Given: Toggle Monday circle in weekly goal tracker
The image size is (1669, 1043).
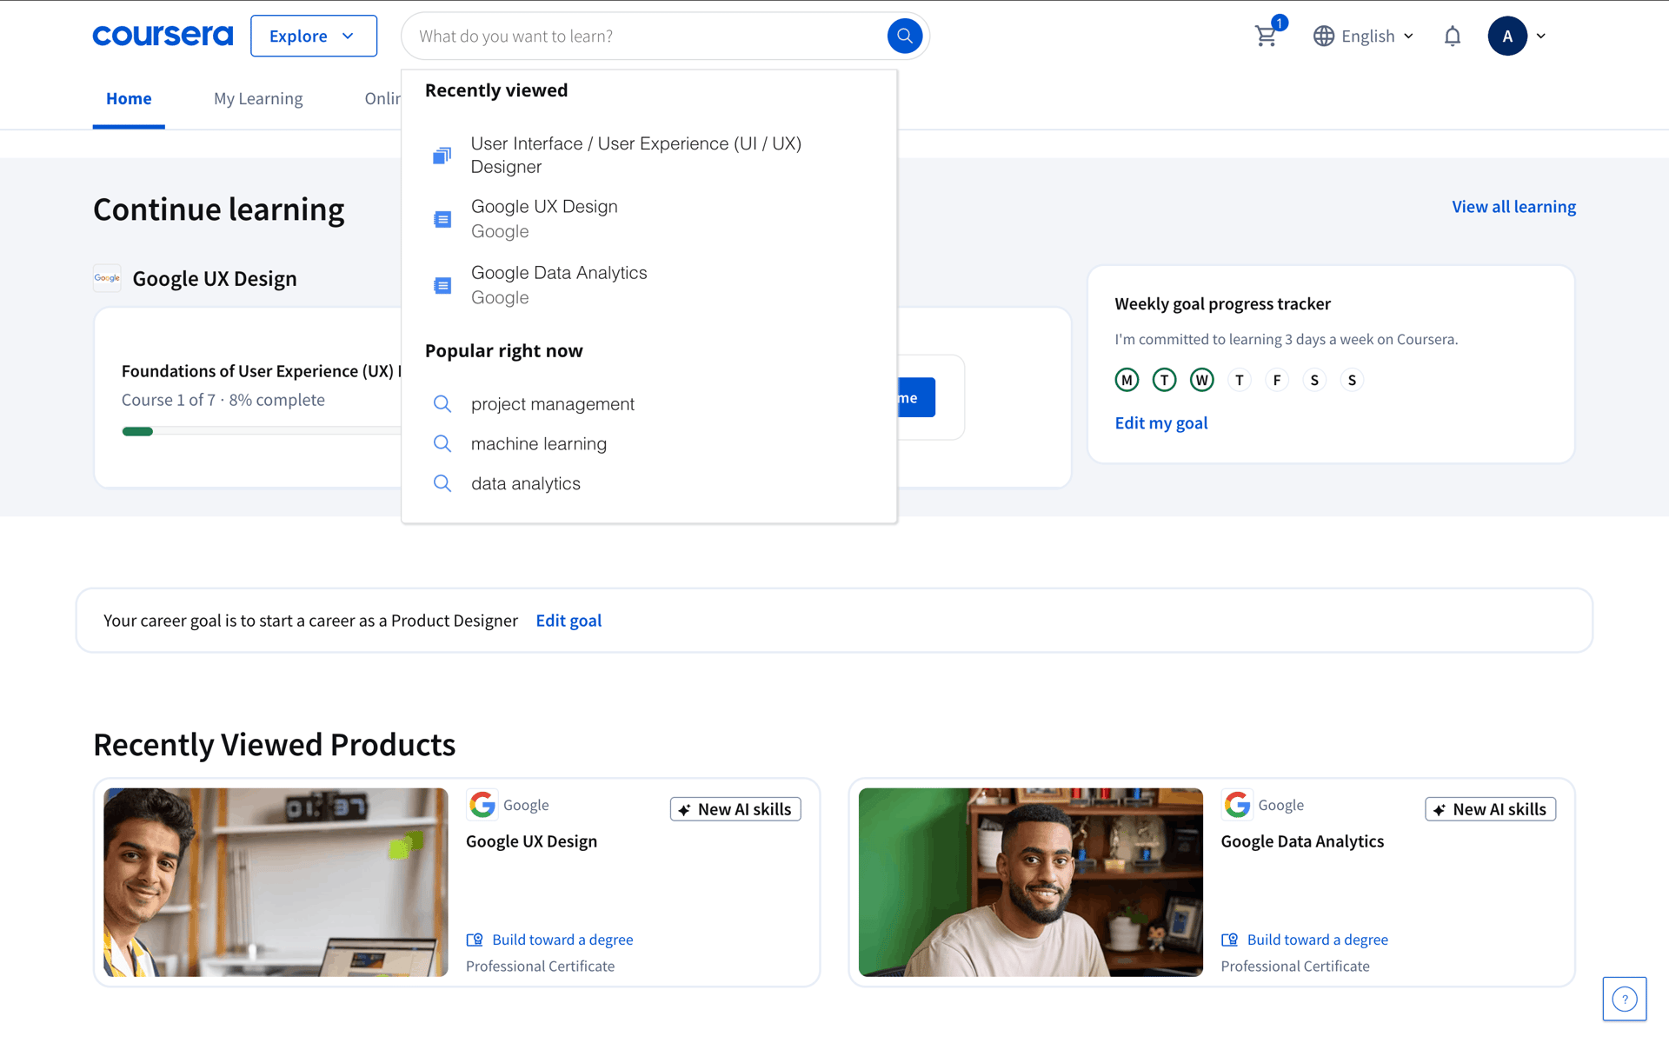Looking at the screenshot, I should [x=1127, y=380].
